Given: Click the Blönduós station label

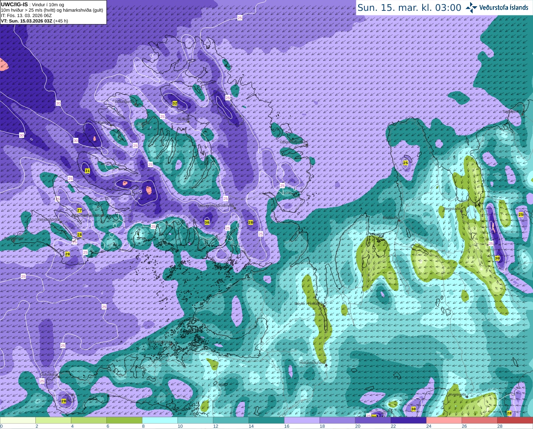Looking at the screenshot, I should [x=391, y=218].
